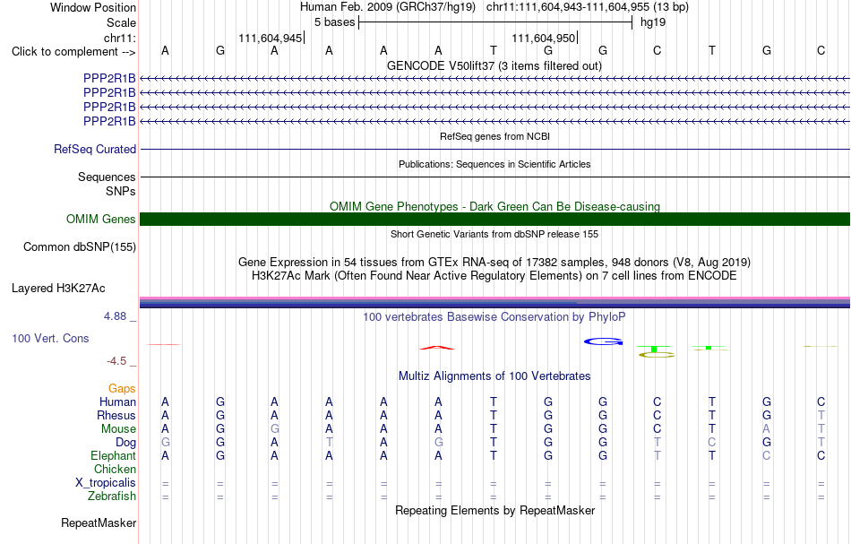Click '100 vertebrates Basewise Conservation by PhyloP' title

pos(494,316)
